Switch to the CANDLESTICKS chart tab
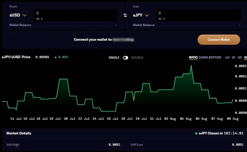Image resolution: width=247 pixels, height=152 pixels. tap(210, 57)
